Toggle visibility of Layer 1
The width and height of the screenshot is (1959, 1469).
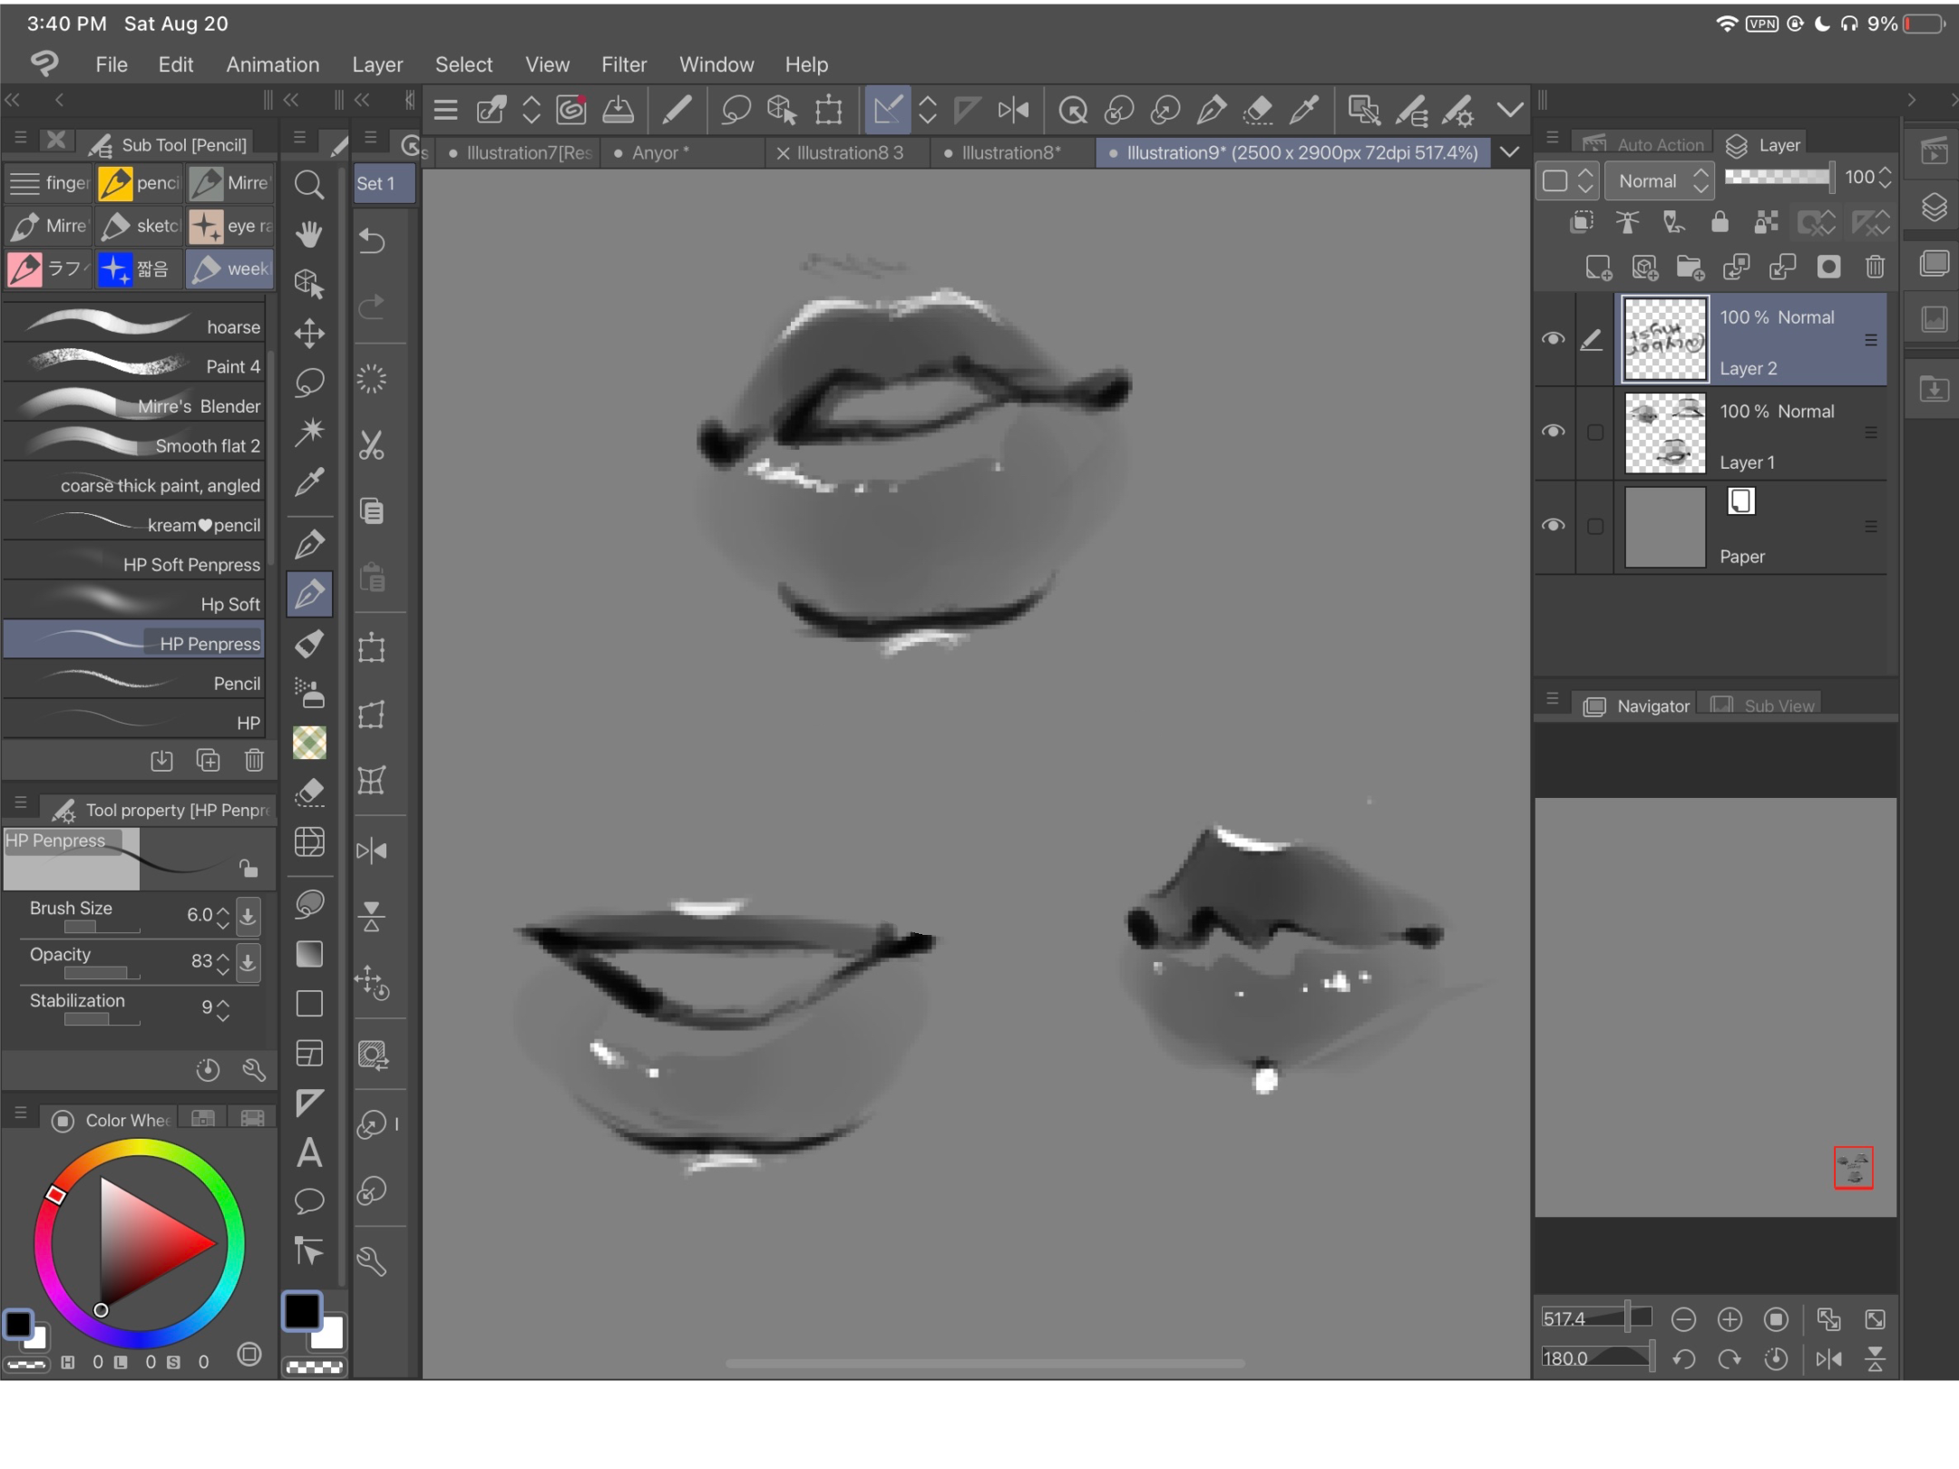(1553, 432)
